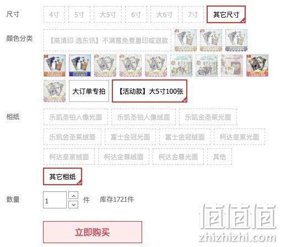The height and width of the screenshot is (247, 281).
Task: Choose the blue-banner photo print thumbnail
Action: pos(80,66)
